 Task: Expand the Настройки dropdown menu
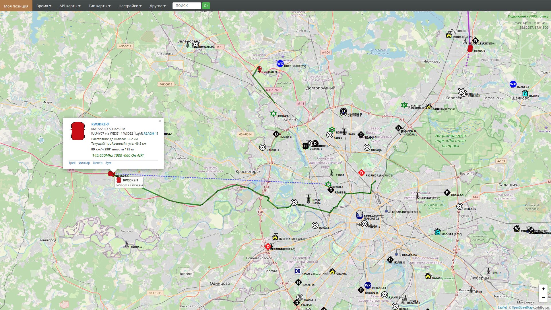130,6
